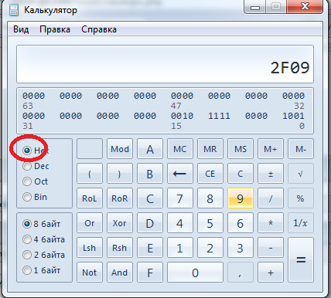Screen dimensions: 331x298
Task: Click the multiplication asterisk button
Action: coord(271,223)
